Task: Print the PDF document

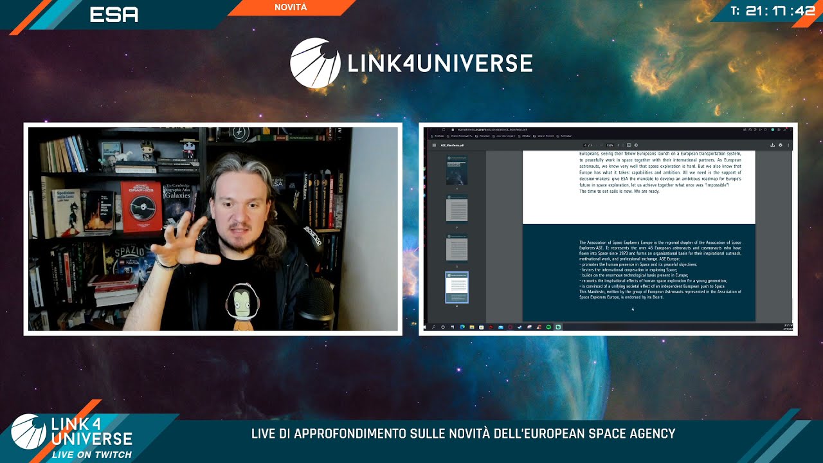Action: [x=781, y=145]
